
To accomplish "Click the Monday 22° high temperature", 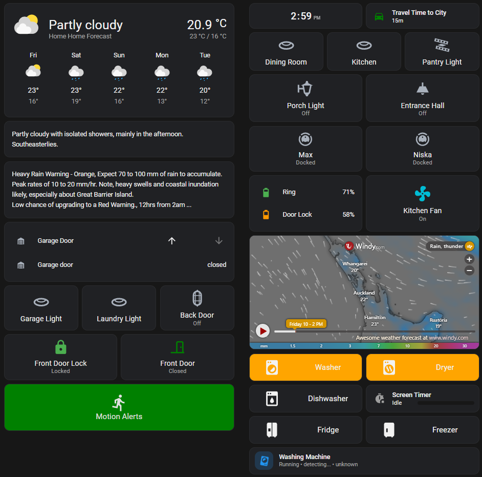I will tap(162, 90).
